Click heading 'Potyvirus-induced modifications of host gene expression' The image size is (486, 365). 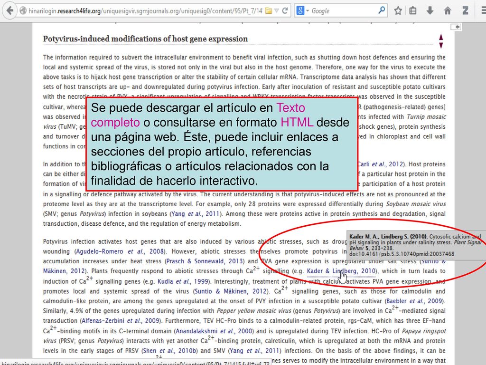click(x=145, y=39)
